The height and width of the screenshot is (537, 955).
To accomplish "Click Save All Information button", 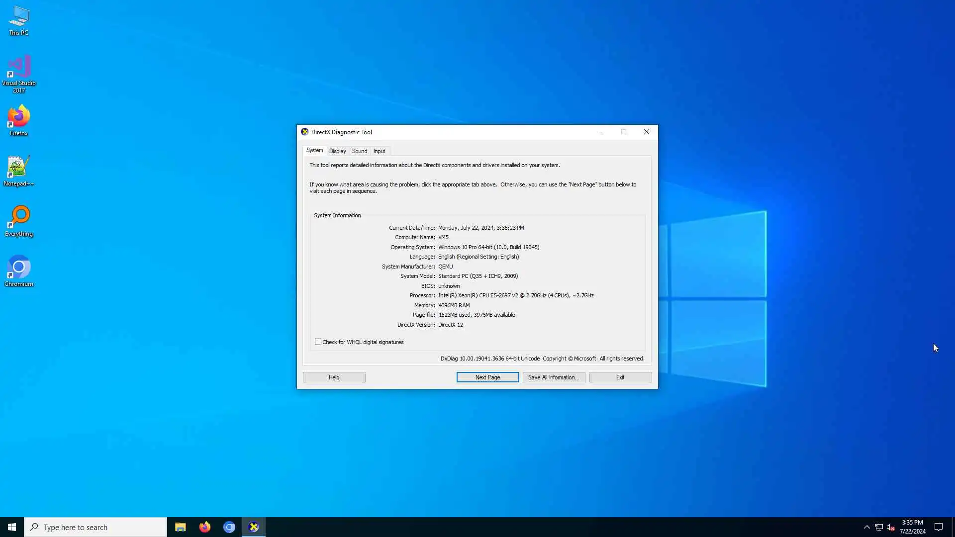I will 554,377.
